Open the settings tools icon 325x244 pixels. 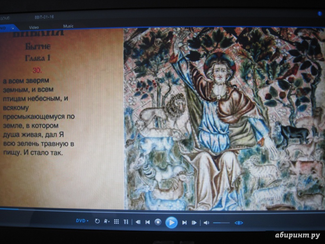coord(126,222)
